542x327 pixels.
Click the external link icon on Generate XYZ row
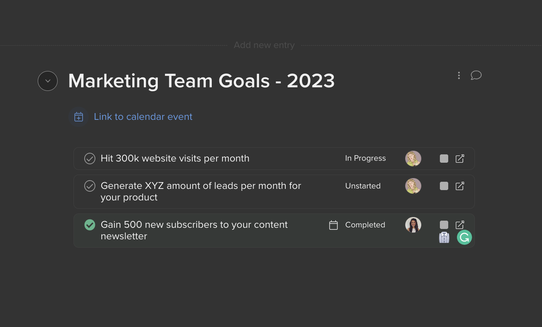click(459, 186)
